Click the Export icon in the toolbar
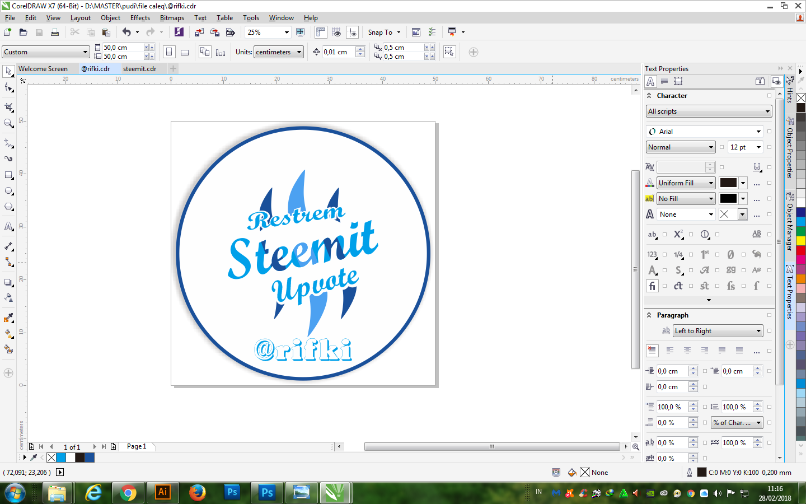 click(x=214, y=32)
